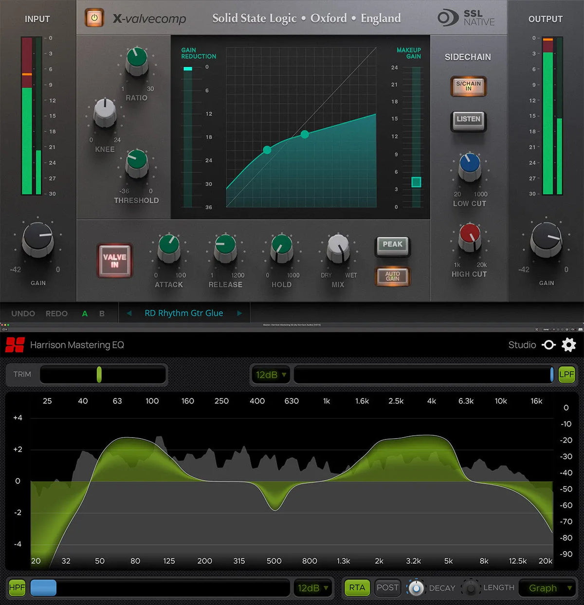584x605 pixels.
Task: Click the next-preset arrow after RD Rhythm Gtr Glue
Action: (239, 313)
